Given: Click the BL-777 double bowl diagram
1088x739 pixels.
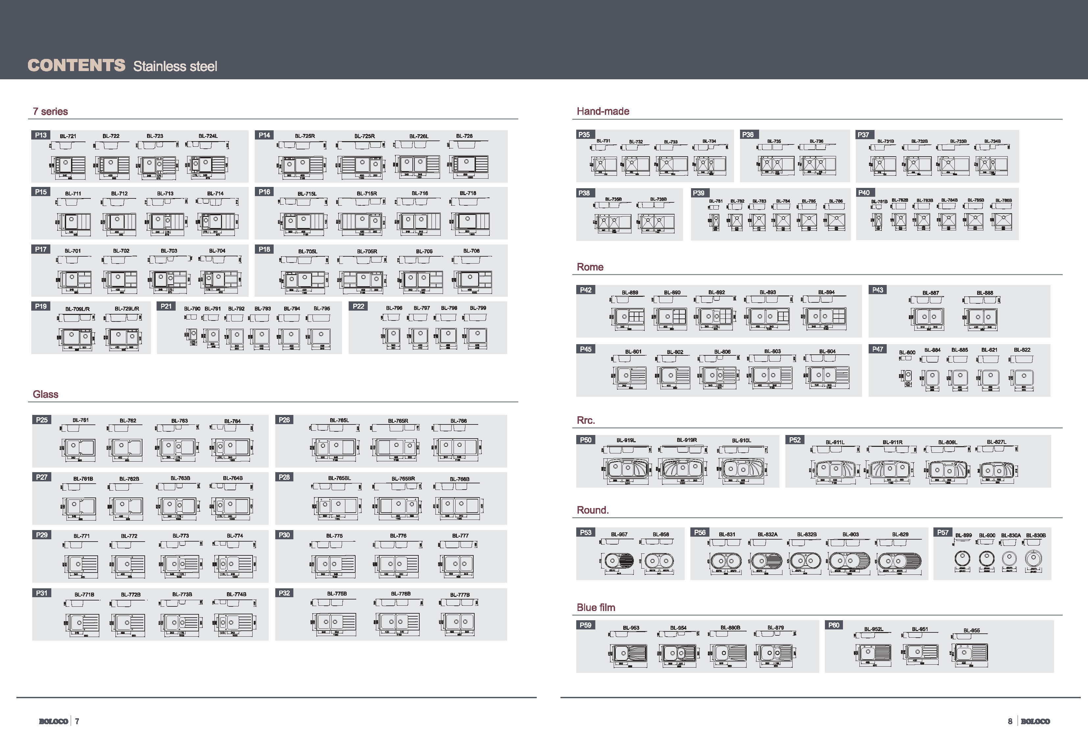Looking at the screenshot, I should pos(458,560).
